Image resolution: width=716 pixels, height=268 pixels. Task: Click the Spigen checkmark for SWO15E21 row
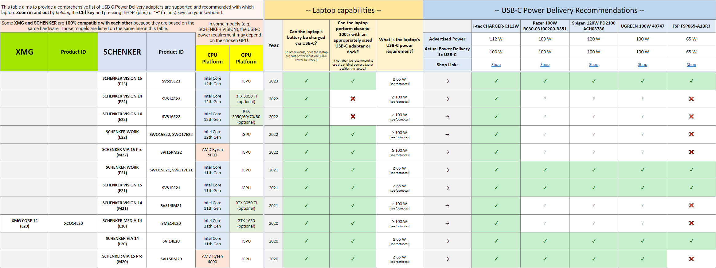pos(594,170)
